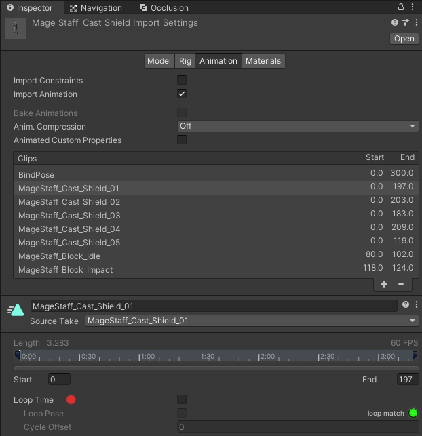Screen dimensions: 422x436
Task: Add a new clip with plus button
Action: click(384, 285)
